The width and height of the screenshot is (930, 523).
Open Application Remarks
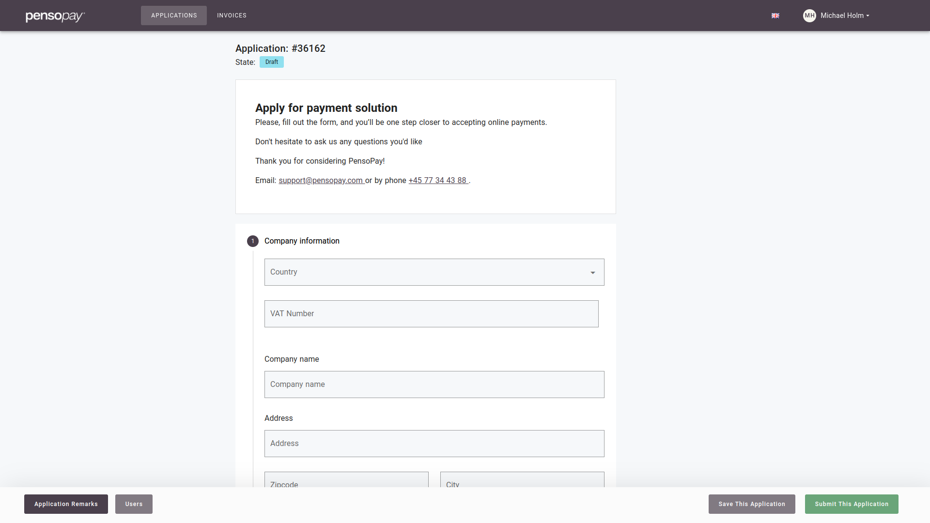(x=66, y=504)
